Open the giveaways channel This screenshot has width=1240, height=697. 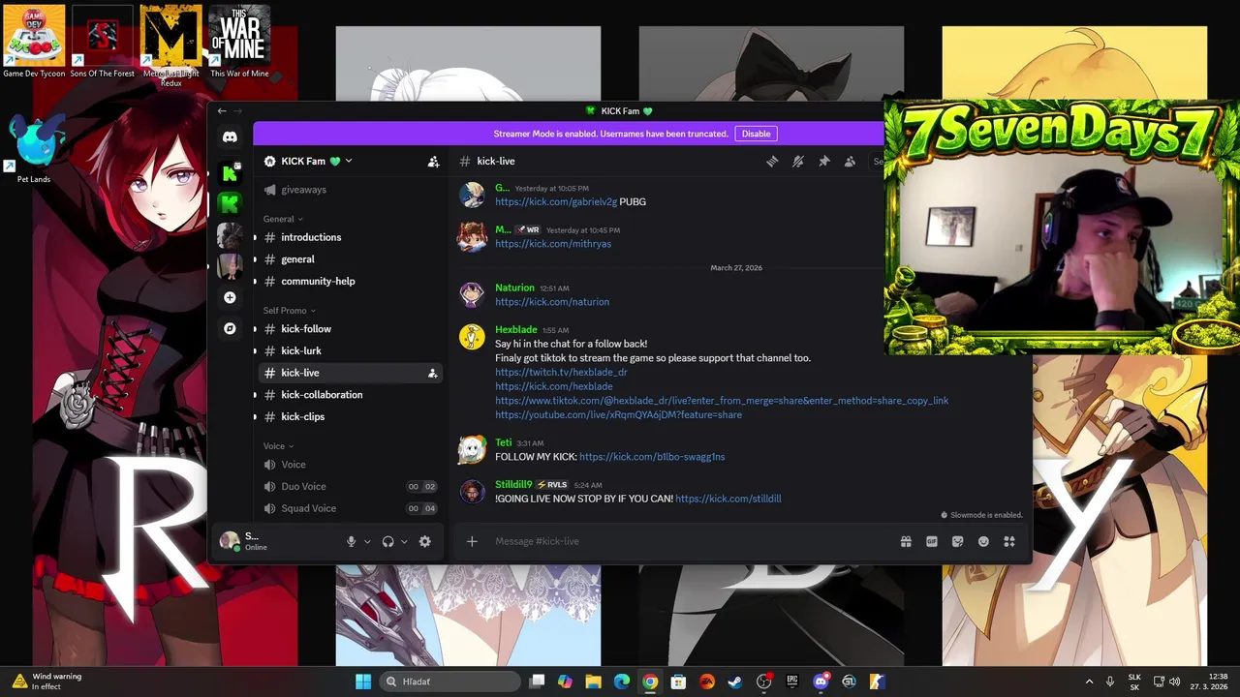[349, 190]
